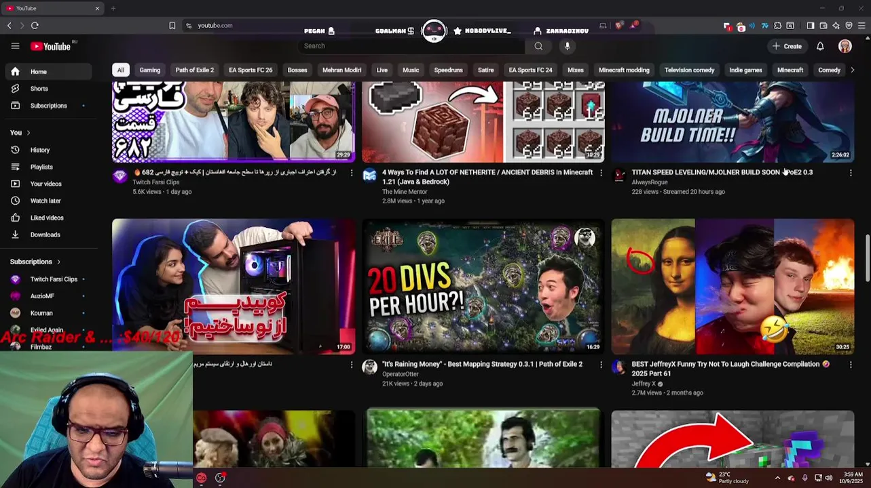Click the youtube.com address bar
Image resolution: width=871 pixels, height=488 pixels.
tap(215, 25)
